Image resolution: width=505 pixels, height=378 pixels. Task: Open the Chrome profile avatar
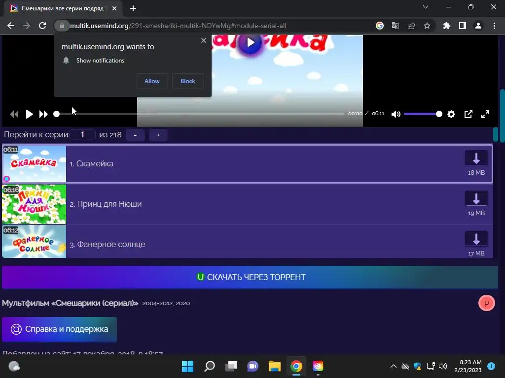(478, 26)
